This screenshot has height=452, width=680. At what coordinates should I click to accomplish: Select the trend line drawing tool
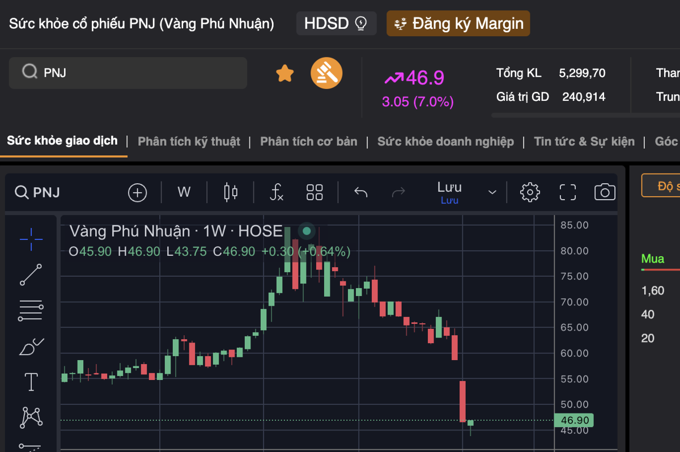point(31,274)
